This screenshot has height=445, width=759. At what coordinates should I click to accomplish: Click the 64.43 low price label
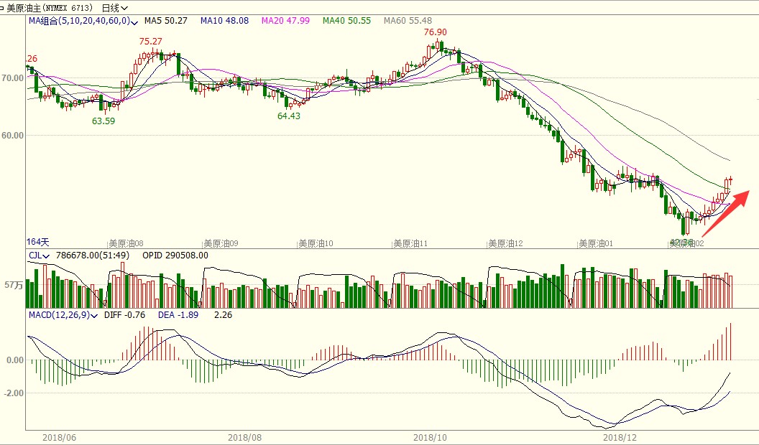288,116
